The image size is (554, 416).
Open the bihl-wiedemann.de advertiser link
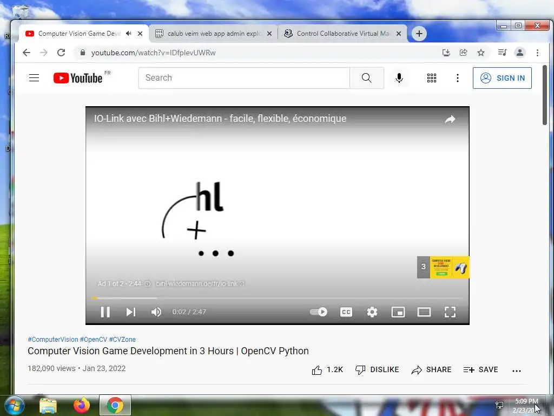pyautogui.click(x=200, y=284)
